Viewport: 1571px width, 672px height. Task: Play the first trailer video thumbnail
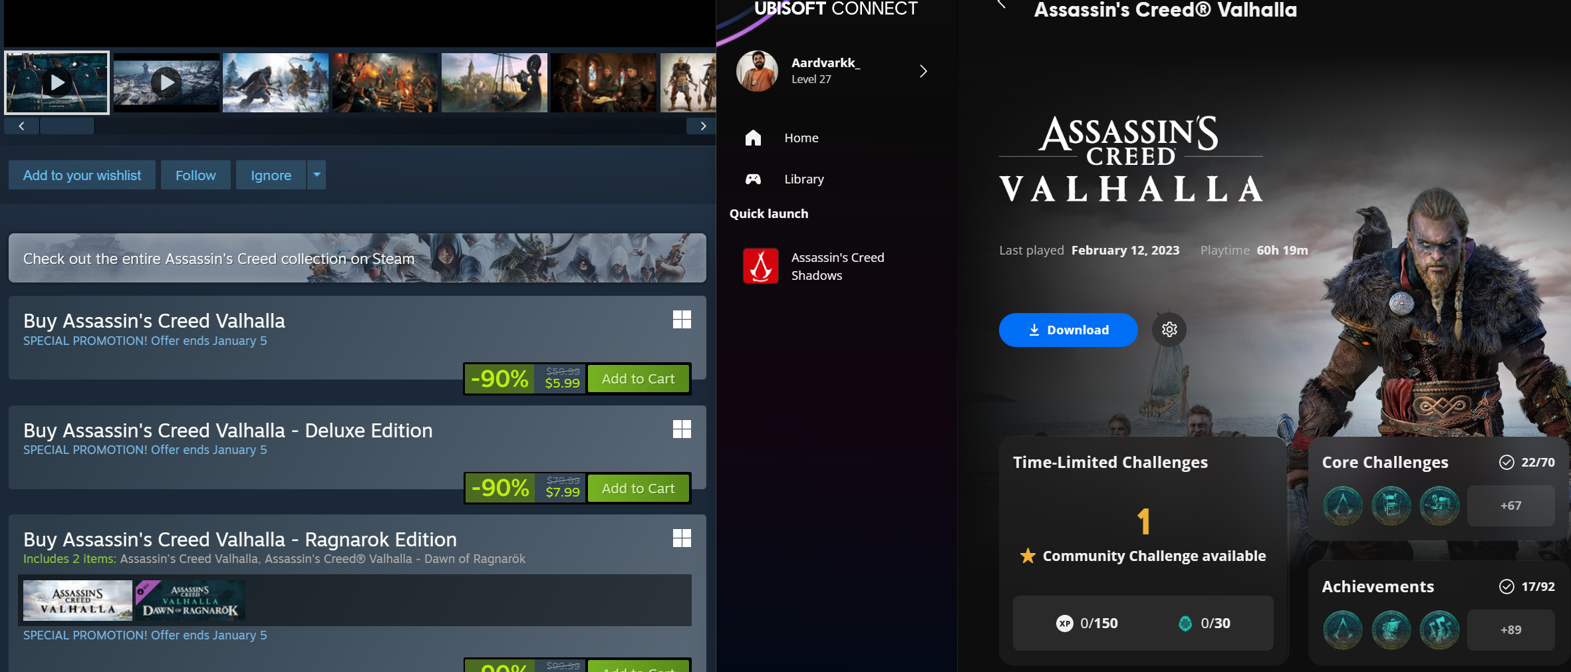point(57,82)
